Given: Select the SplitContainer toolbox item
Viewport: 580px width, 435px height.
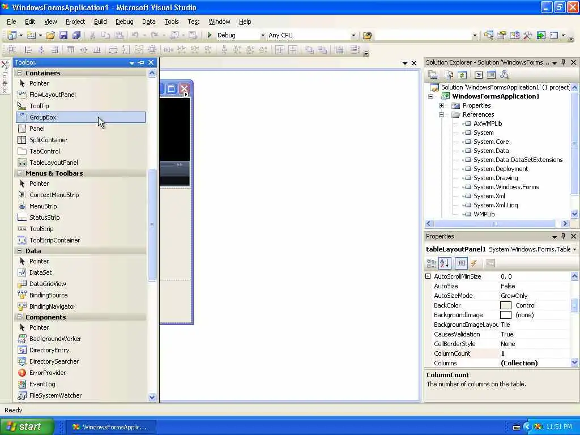Looking at the screenshot, I should click(80, 140).
